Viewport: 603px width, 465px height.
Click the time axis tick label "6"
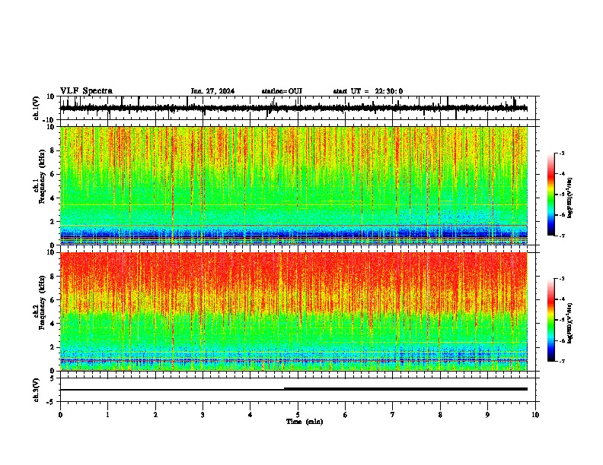pyautogui.click(x=346, y=415)
